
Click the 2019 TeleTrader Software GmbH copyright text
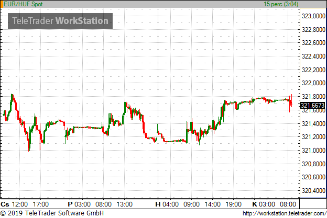click(x=52, y=213)
